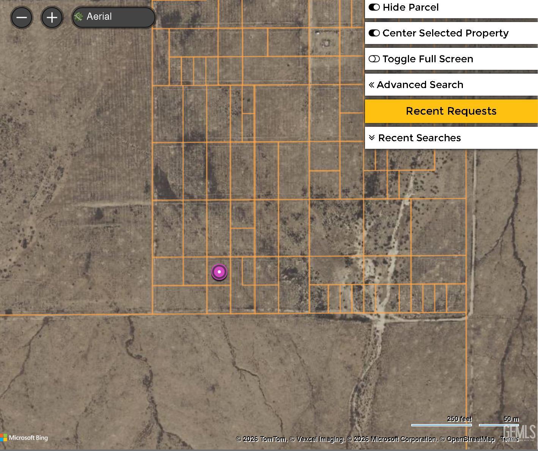The height and width of the screenshot is (451, 538).
Task: Open the Microsoft Bing logo link
Action: (24, 438)
